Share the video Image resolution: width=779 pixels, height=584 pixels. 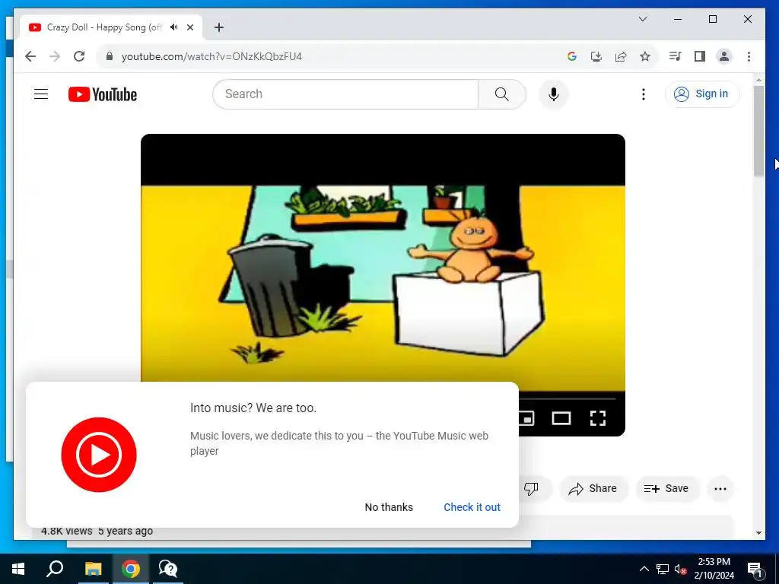[593, 489]
